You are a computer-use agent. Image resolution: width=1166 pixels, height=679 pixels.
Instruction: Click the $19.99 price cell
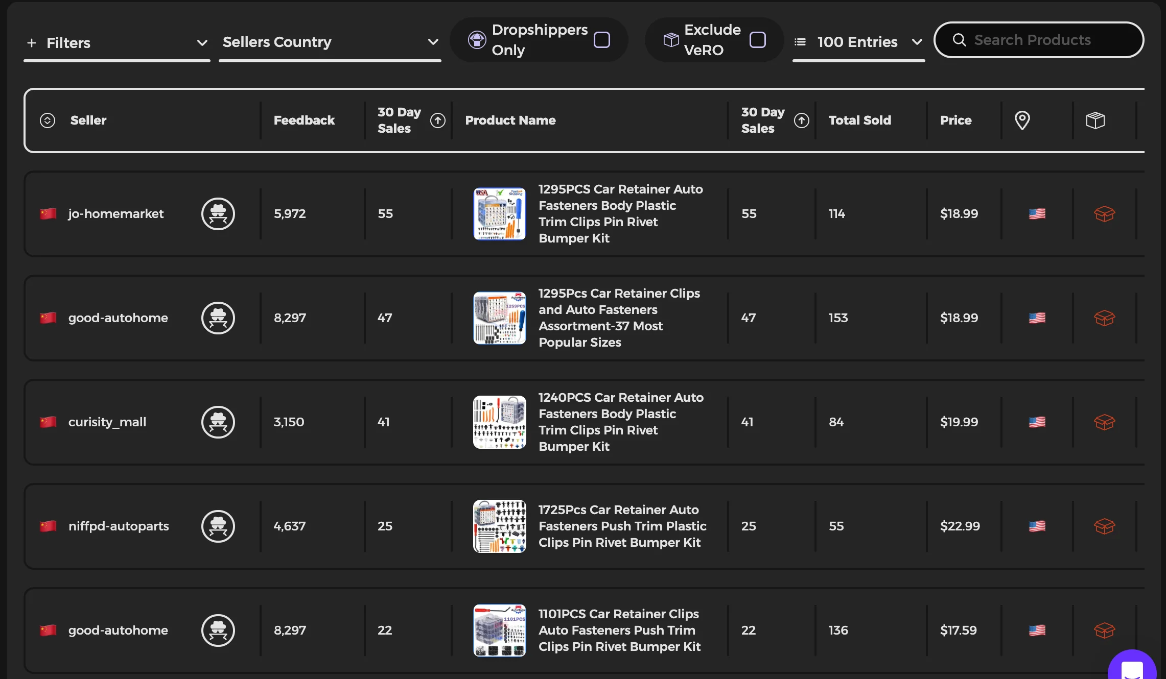959,422
